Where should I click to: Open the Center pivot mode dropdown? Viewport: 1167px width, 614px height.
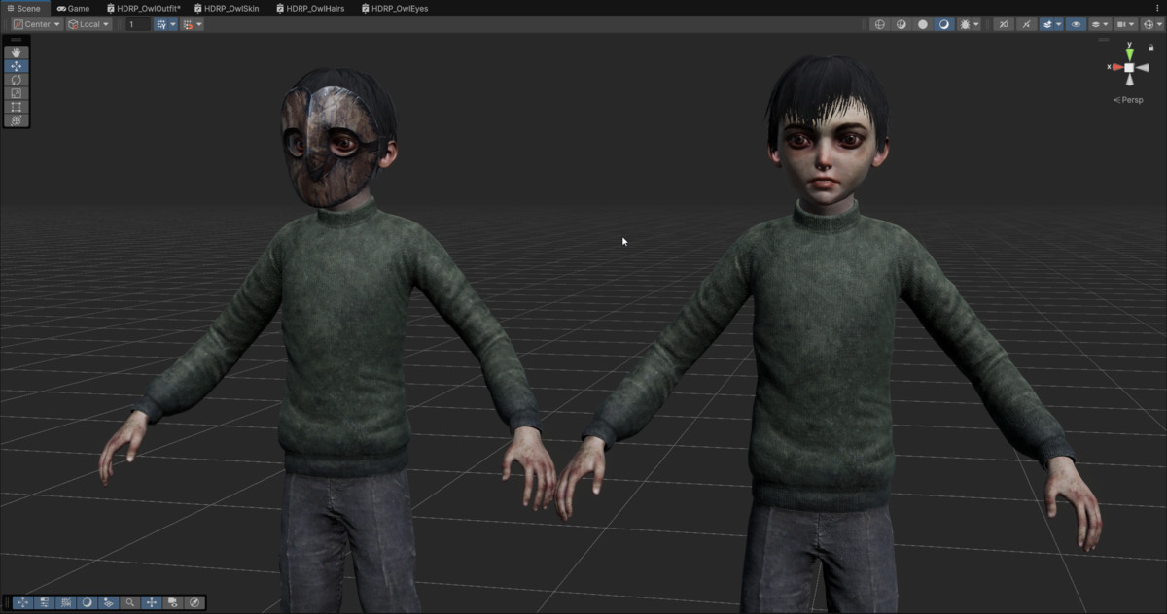(x=37, y=24)
